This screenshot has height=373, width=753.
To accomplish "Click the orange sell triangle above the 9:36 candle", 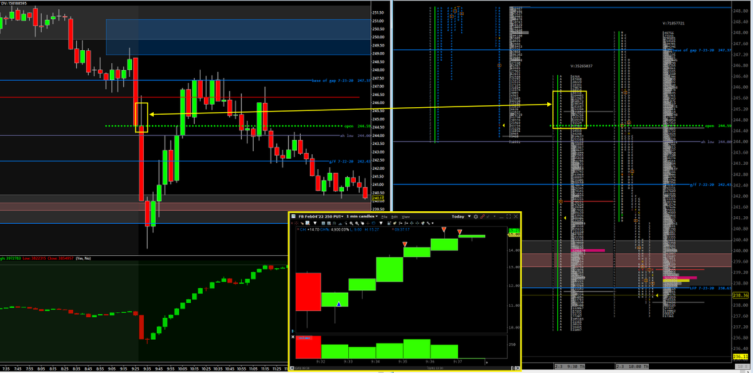I will pos(444,231).
